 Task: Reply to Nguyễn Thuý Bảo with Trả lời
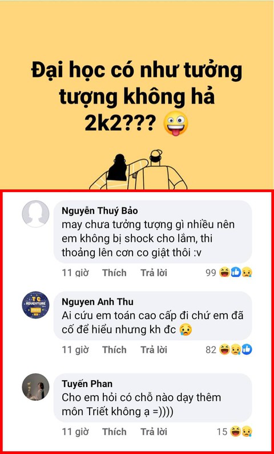coord(154,273)
